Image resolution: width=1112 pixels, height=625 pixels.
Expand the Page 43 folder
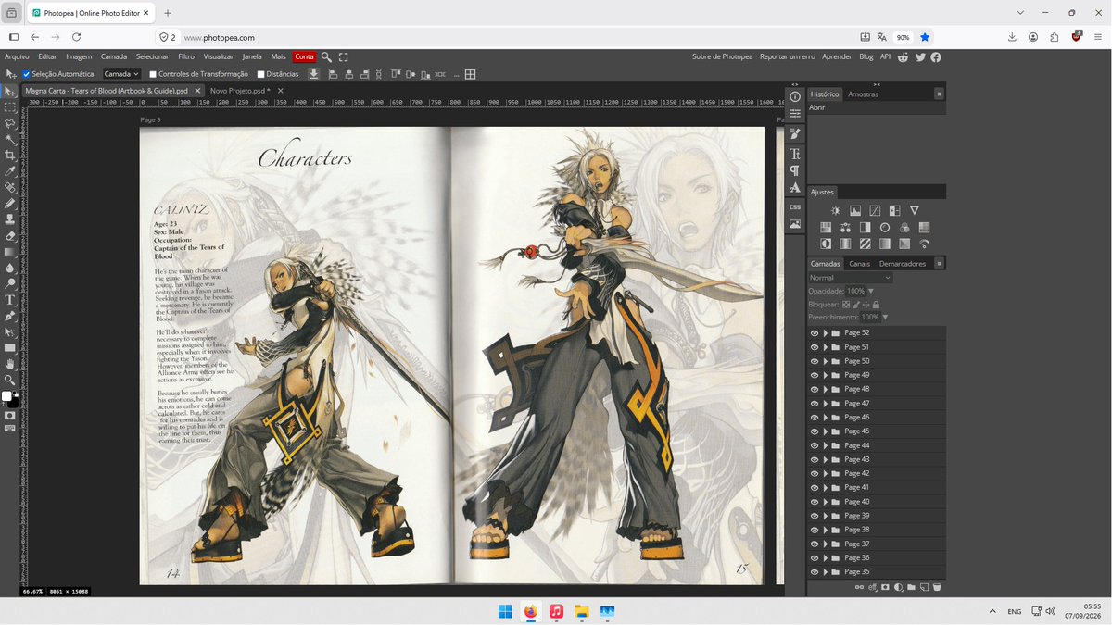click(x=825, y=459)
